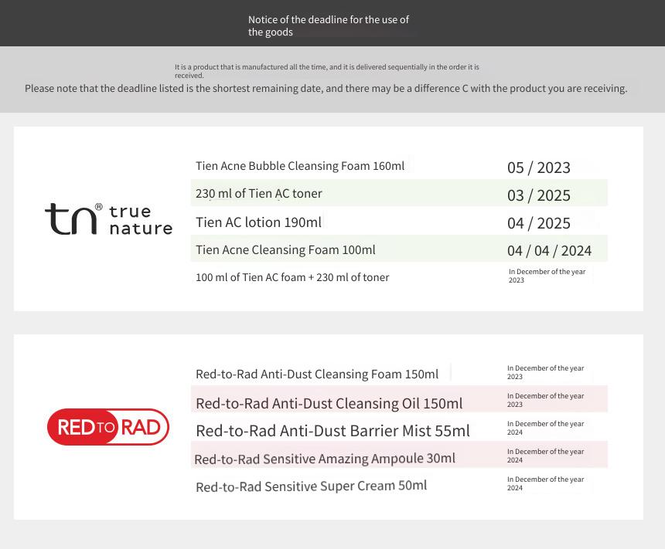Select 'Red-to-Rad Sensitive Super Cream 50ml'
This screenshot has height=549, width=665.
point(312,486)
